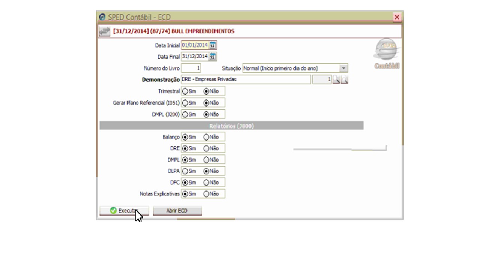Click the swap arrows icon beside company header

coord(105,31)
